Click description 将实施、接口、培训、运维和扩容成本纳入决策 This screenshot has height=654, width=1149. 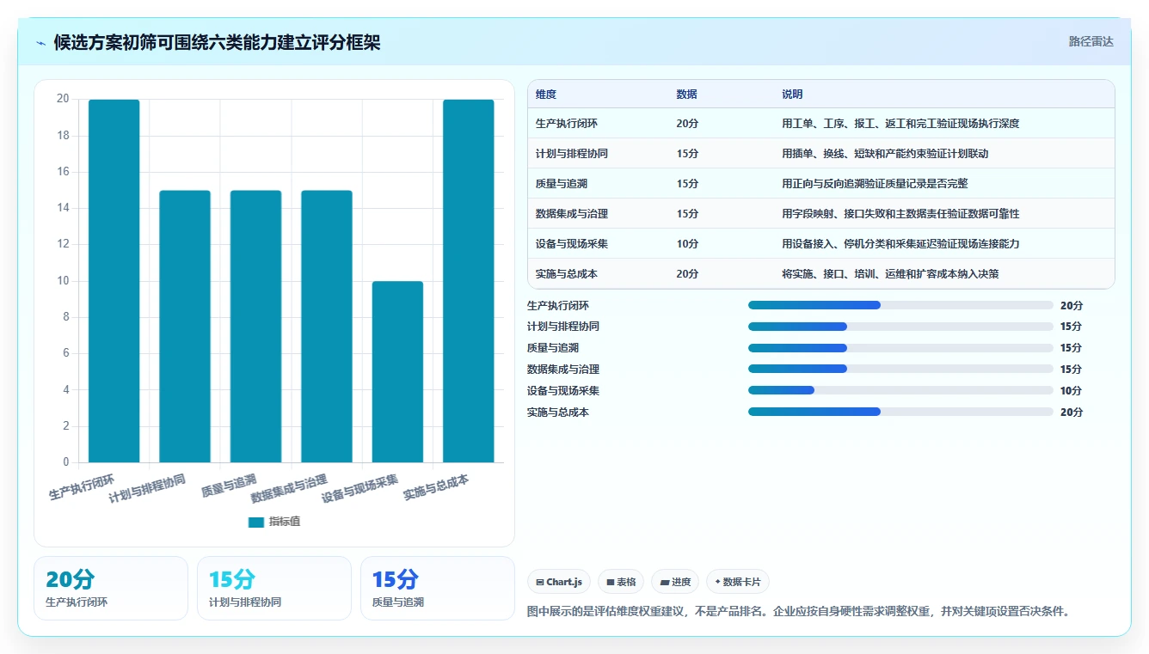click(x=890, y=274)
